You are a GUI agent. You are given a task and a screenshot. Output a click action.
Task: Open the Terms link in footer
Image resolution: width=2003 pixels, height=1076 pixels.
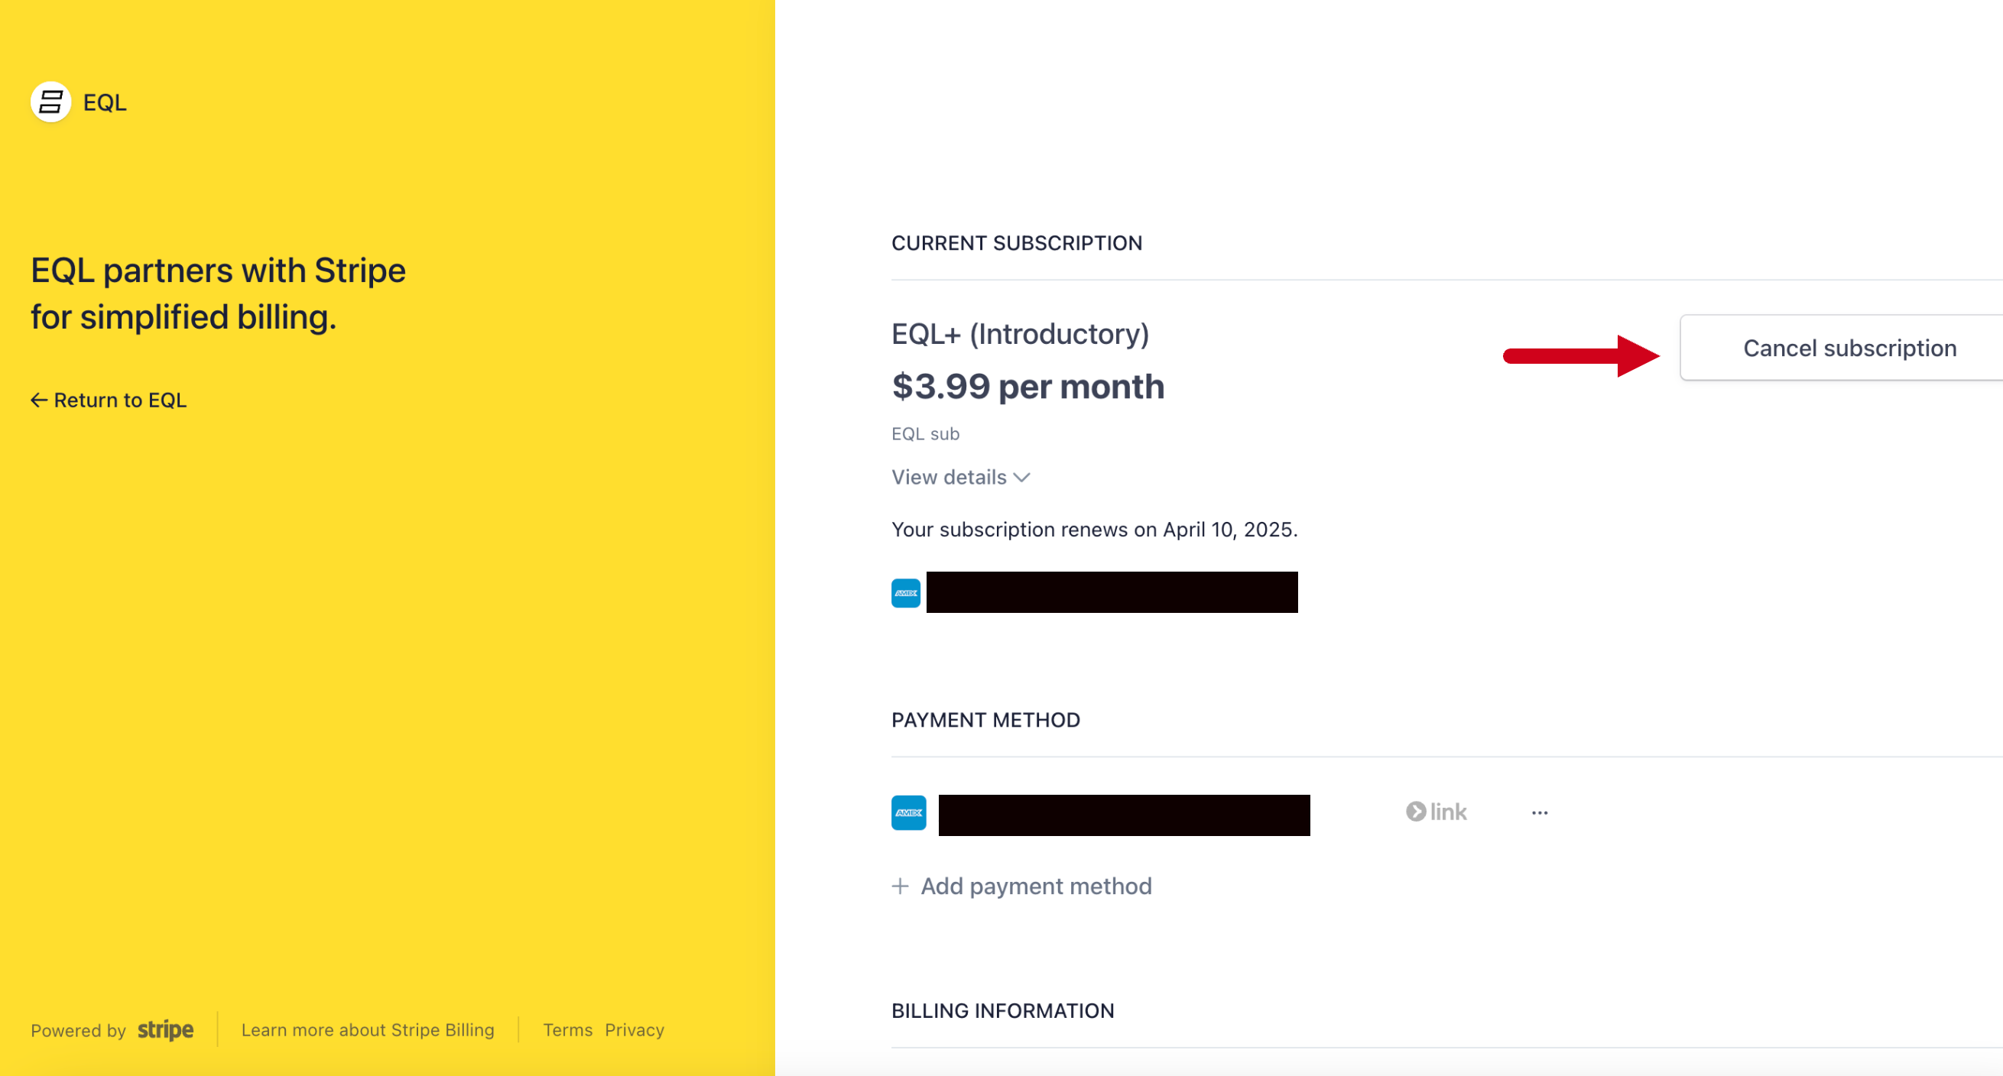567,1030
